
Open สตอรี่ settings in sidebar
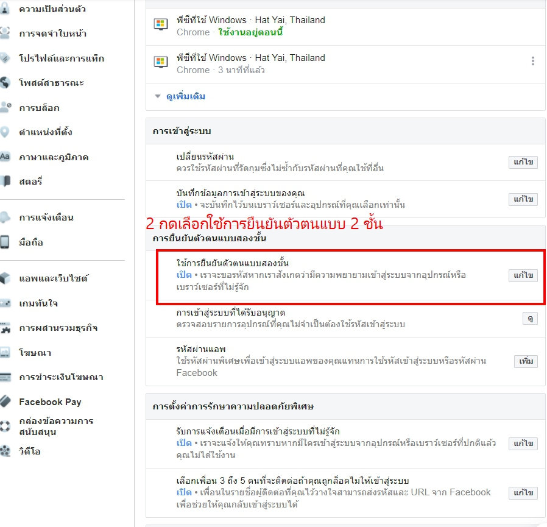tap(30, 182)
